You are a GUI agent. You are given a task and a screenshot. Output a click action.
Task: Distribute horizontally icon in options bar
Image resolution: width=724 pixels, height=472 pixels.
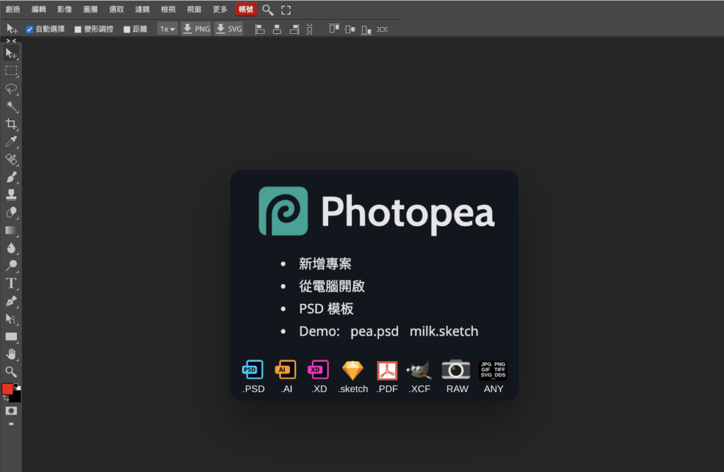(382, 29)
